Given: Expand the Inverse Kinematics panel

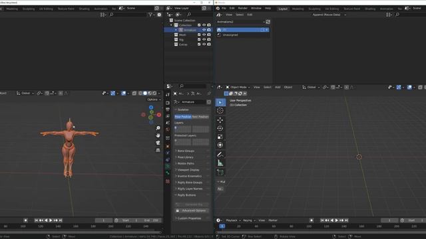Looking at the screenshot, I should (x=192, y=176).
